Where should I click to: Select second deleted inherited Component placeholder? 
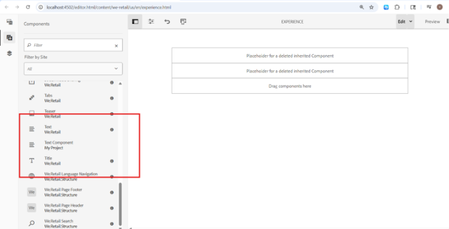tap(290, 71)
